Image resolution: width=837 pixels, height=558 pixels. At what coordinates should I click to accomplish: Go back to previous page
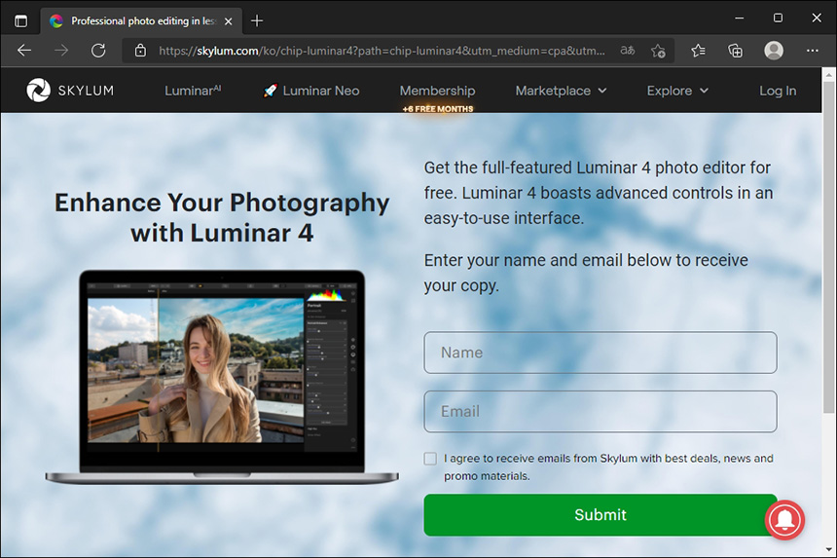point(24,51)
